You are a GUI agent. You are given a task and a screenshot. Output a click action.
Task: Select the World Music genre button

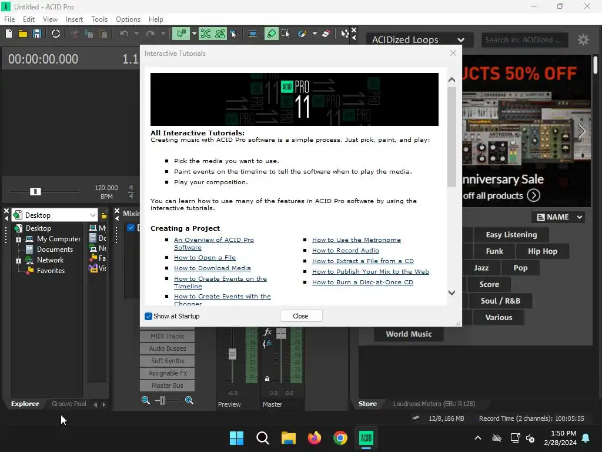point(409,334)
